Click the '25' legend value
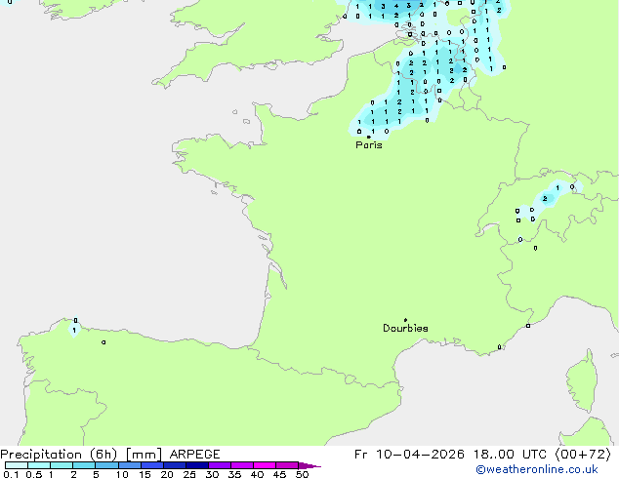 coord(189,474)
